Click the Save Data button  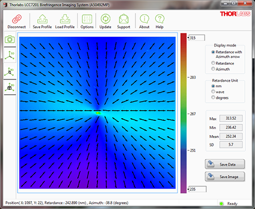225,164
